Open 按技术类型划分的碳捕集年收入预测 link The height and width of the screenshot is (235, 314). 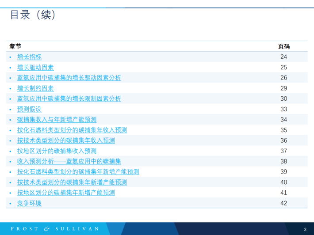(66, 140)
